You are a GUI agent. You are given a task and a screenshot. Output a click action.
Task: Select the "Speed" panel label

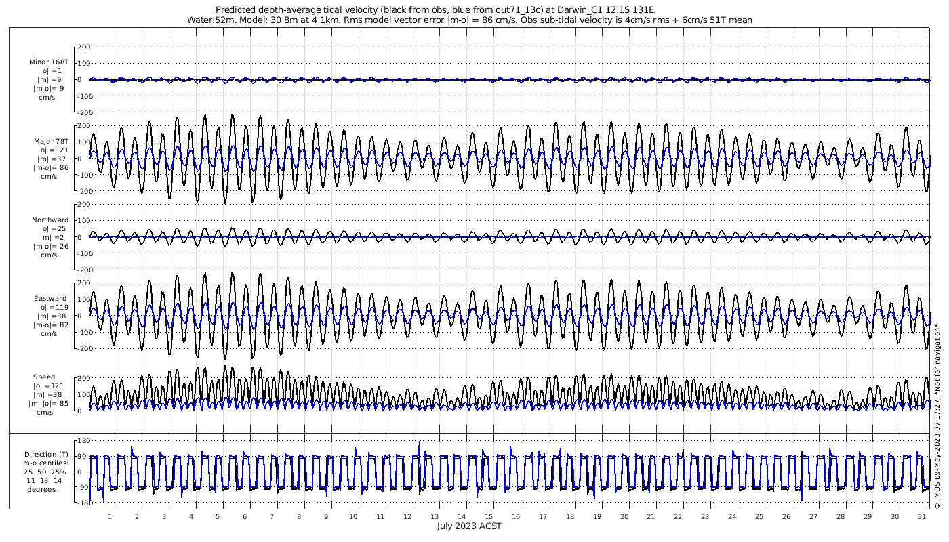point(44,377)
